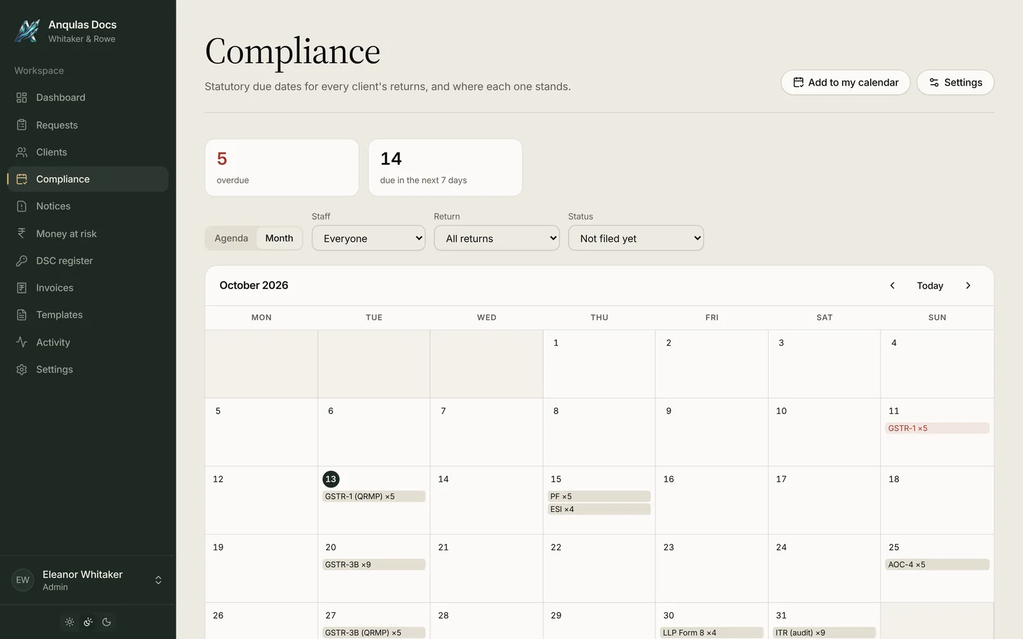Viewport: 1023px width, 639px height.
Task: Jump to Today in the calendar
Action: coord(930,286)
